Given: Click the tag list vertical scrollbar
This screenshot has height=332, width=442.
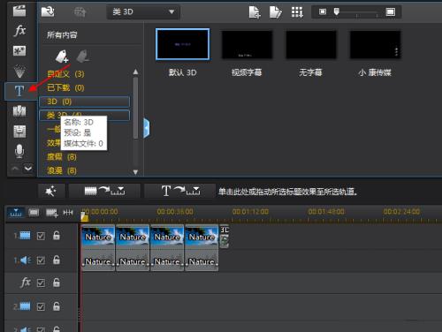Looking at the screenshot, I should click(x=135, y=108).
